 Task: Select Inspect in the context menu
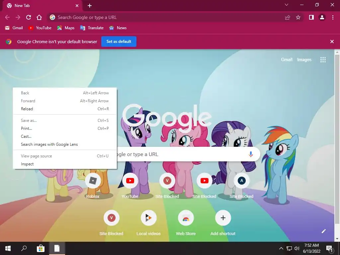coord(65,164)
